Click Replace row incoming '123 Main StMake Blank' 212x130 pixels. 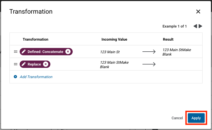pyautogui.click(x=114, y=64)
